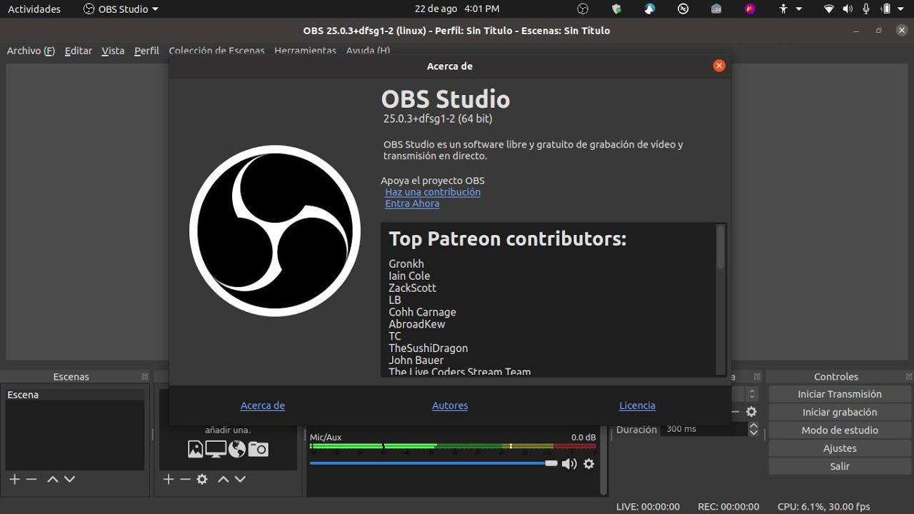The width and height of the screenshot is (914, 514).
Task: Open the Licencia link in About dialog
Action: [x=637, y=405]
